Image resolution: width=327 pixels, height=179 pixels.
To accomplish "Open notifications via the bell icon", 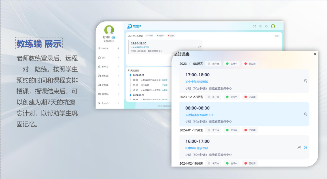I will [x=266, y=26].
